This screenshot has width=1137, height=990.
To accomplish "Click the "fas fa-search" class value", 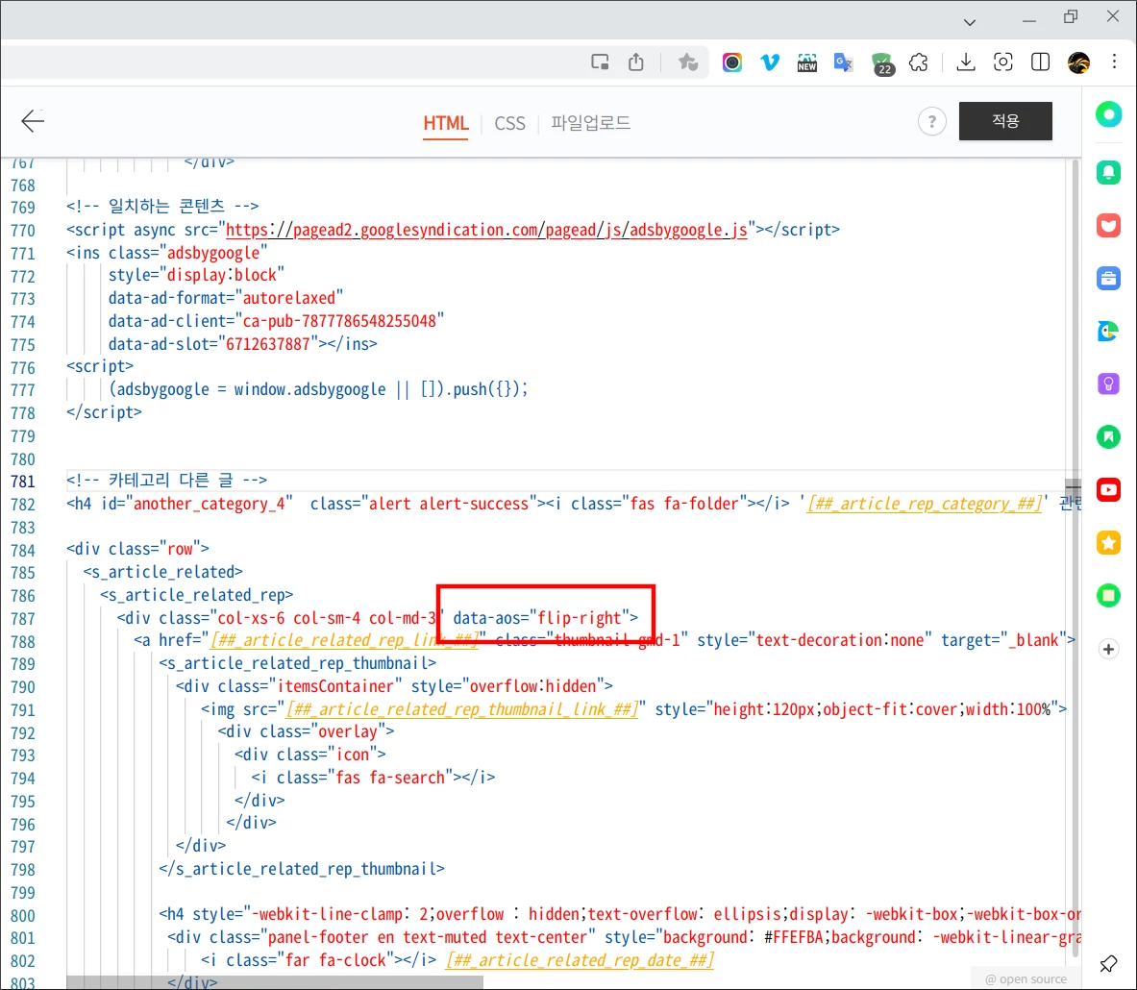I will (x=389, y=778).
